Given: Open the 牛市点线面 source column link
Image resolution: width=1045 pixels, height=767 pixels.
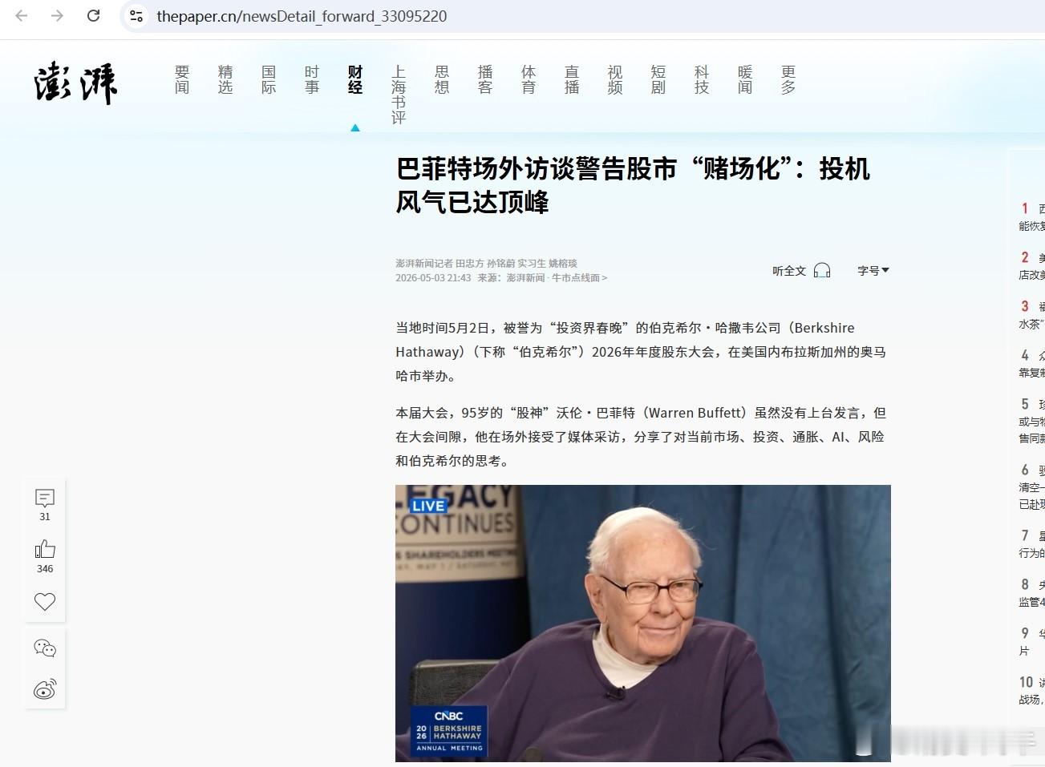Looking at the screenshot, I should pyautogui.click(x=579, y=278).
